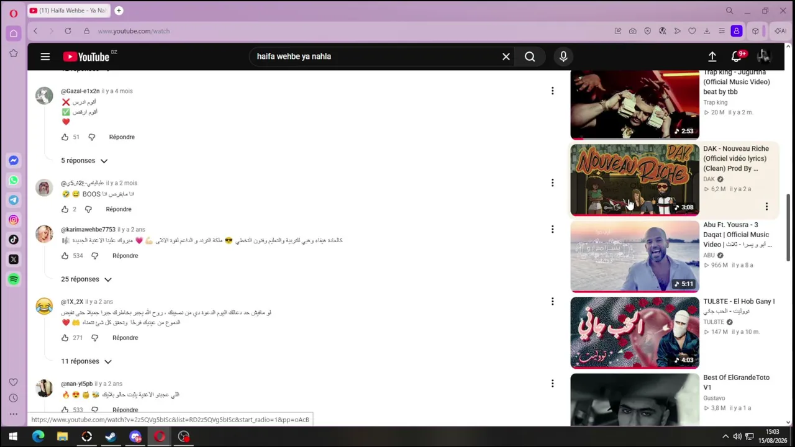Open more options for DAK Nouveau Riche video
Screen dimensions: 795x447
766,206
